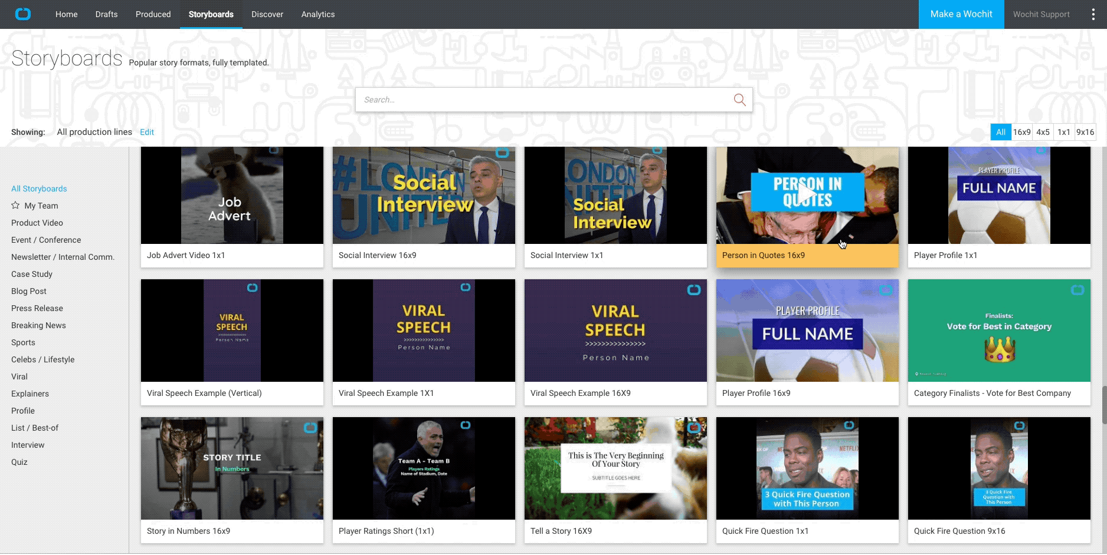The height and width of the screenshot is (555, 1107).
Task: Filter storyboards by 1x1
Action: (x=1063, y=132)
